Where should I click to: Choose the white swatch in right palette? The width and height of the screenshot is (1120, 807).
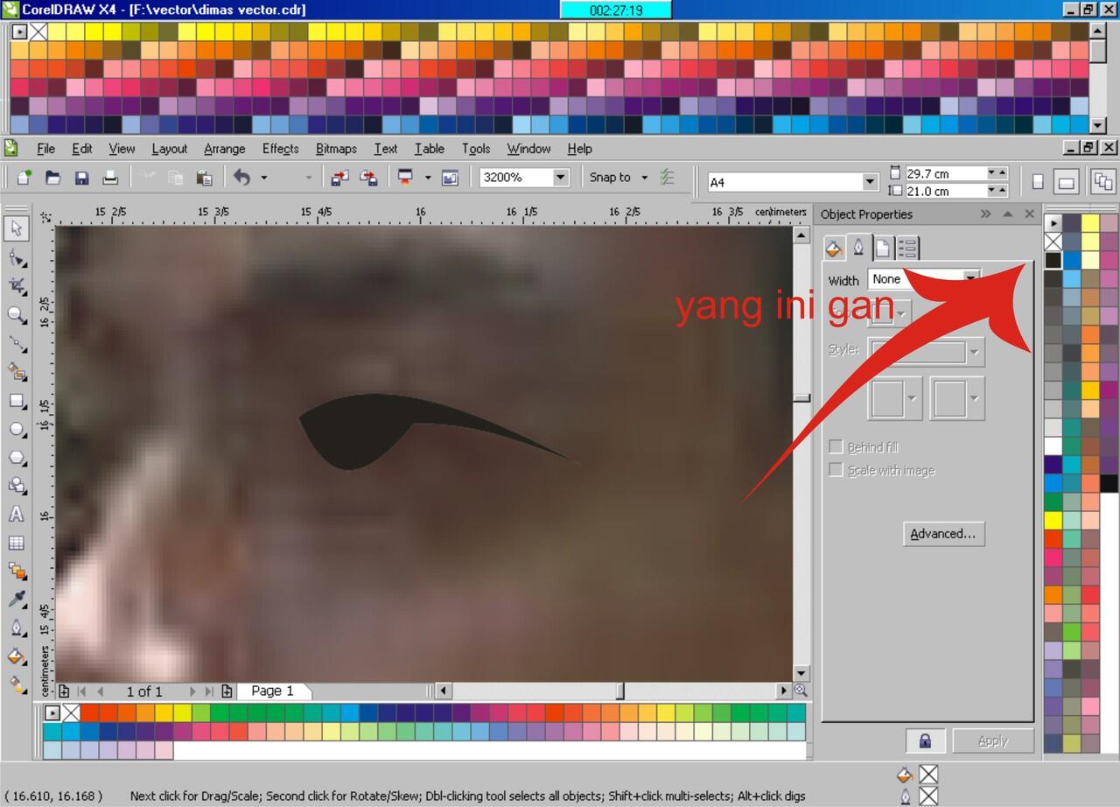[x=1053, y=446]
